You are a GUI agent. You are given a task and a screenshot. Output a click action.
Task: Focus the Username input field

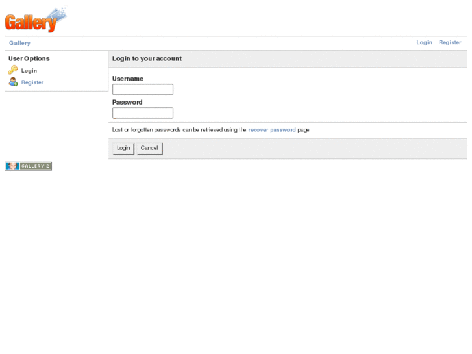[143, 90]
